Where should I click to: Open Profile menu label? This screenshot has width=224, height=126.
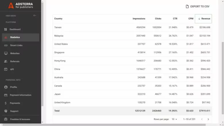(13, 87)
